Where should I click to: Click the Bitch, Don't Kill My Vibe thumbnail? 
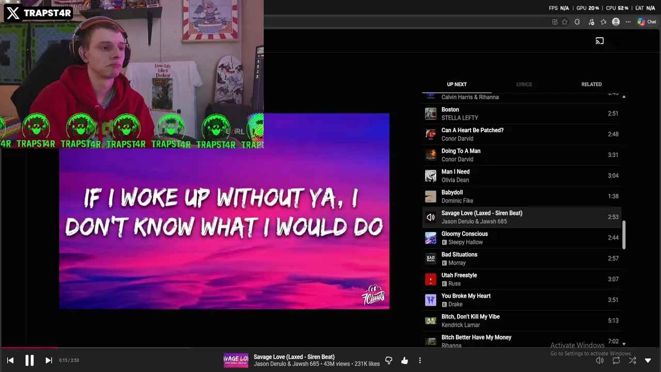[430, 320]
